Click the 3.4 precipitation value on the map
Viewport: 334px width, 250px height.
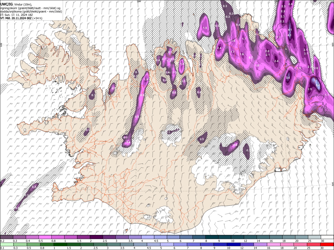[288, 78]
